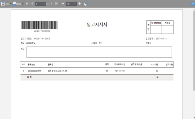Zoom out with minus button
Viewport: 195px width, 119px height.
point(63,4)
